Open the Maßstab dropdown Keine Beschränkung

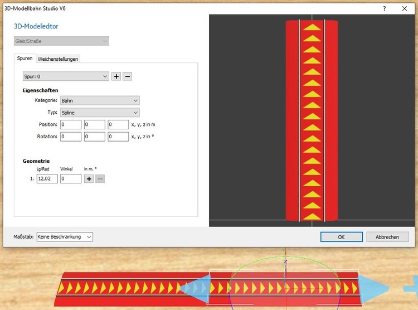coord(65,237)
